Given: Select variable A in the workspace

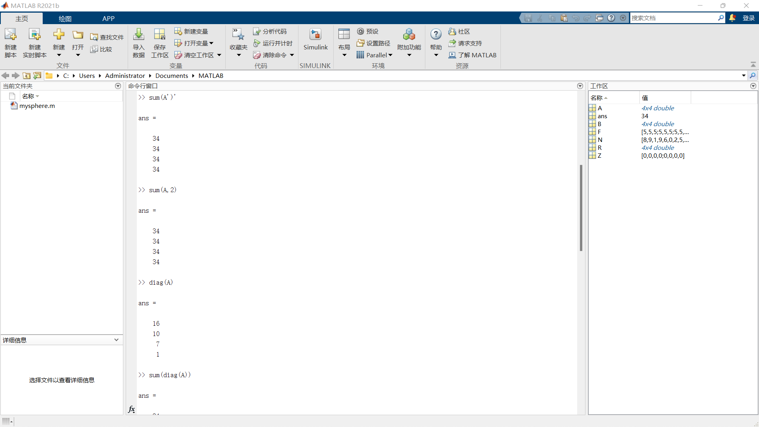Looking at the screenshot, I should point(599,108).
